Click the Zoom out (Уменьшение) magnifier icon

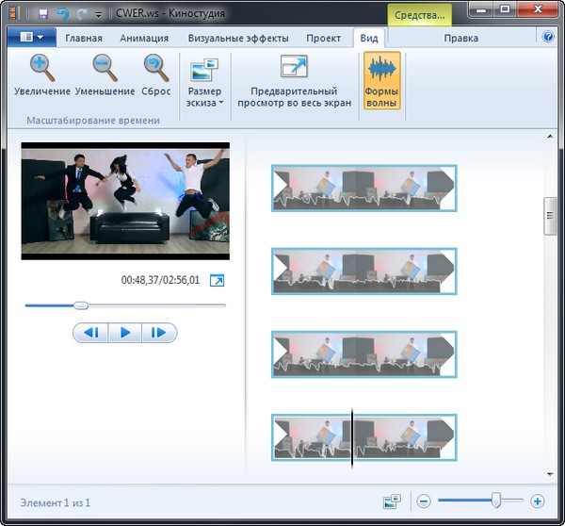[105, 68]
